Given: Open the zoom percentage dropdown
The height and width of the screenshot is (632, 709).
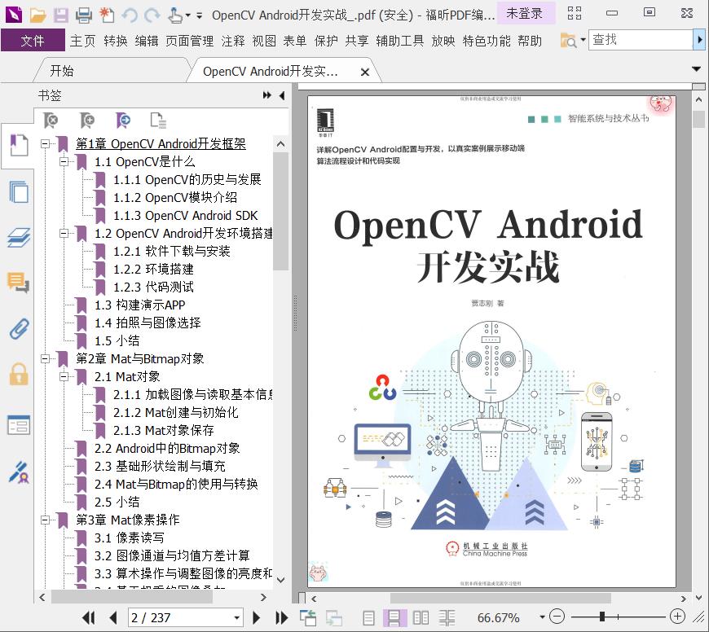Looking at the screenshot, I should click(542, 617).
